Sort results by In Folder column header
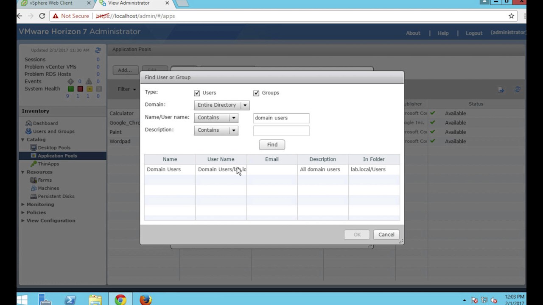Viewport: 543px width, 305px height. click(374, 159)
